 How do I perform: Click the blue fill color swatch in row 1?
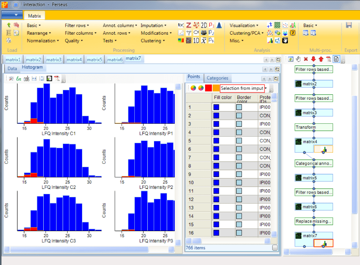216,107
